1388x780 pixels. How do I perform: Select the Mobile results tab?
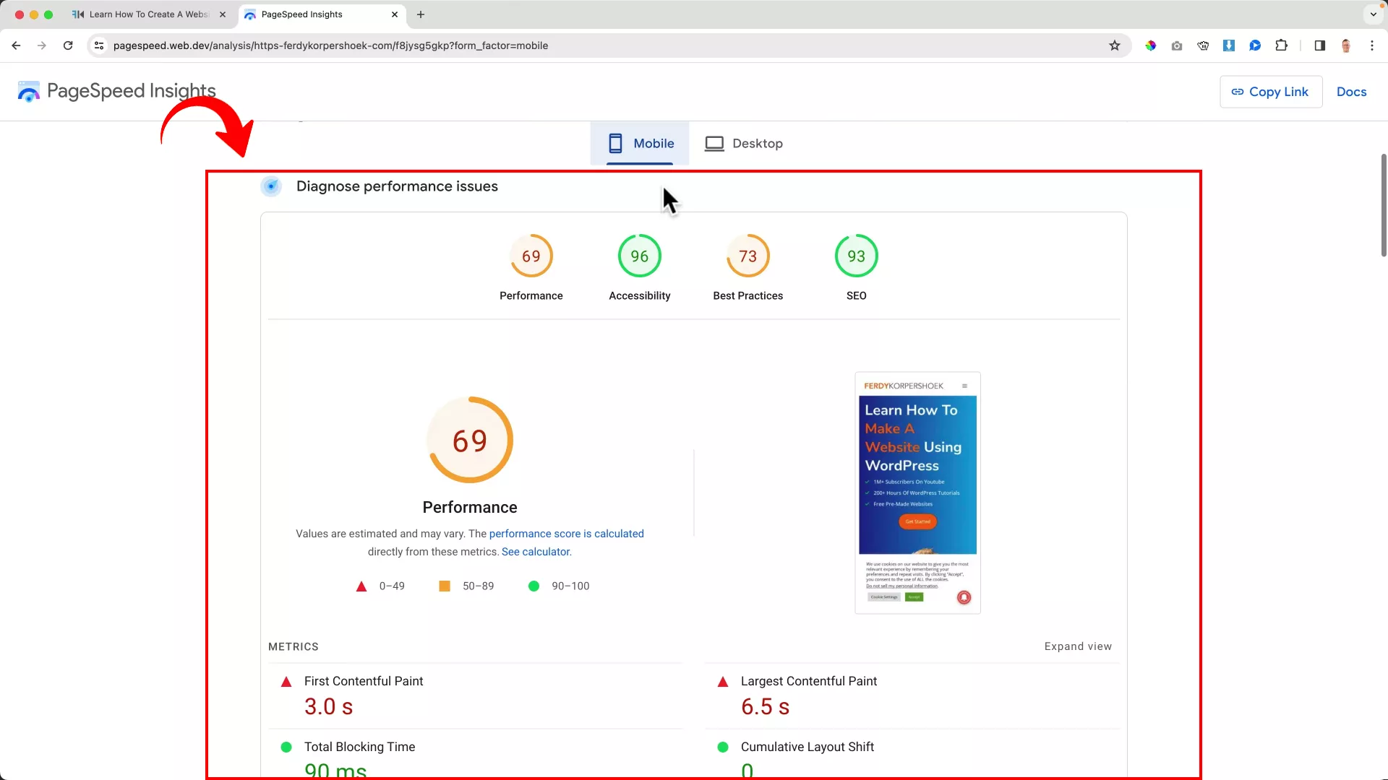pos(641,143)
